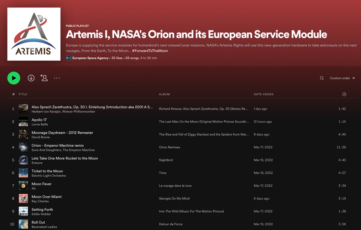Image resolution: width=361 pixels, height=230 pixels.
Task: Open artist Barenaked Ladies
Action: pyautogui.click(x=44, y=227)
